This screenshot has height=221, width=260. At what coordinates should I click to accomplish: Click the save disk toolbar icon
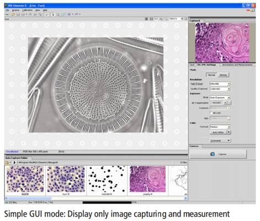(x=18, y=14)
